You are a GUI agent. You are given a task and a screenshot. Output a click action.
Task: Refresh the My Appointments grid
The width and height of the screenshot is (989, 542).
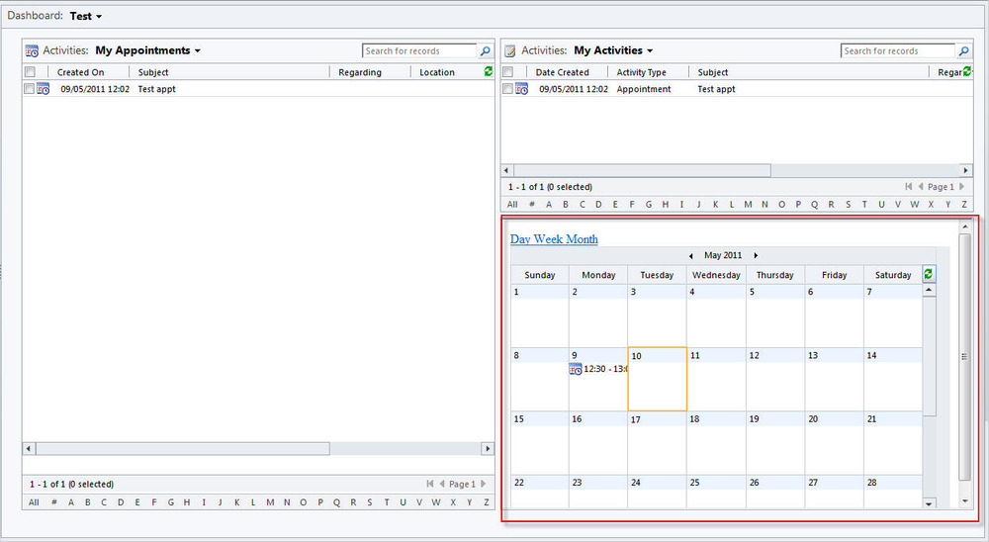pos(489,71)
